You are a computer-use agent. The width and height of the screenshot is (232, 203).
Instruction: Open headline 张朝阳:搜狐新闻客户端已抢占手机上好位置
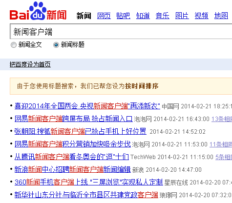pos(81,131)
